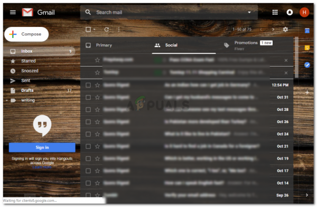Click the mail list vertical scrollbar
317x207 pixels.
point(296,58)
